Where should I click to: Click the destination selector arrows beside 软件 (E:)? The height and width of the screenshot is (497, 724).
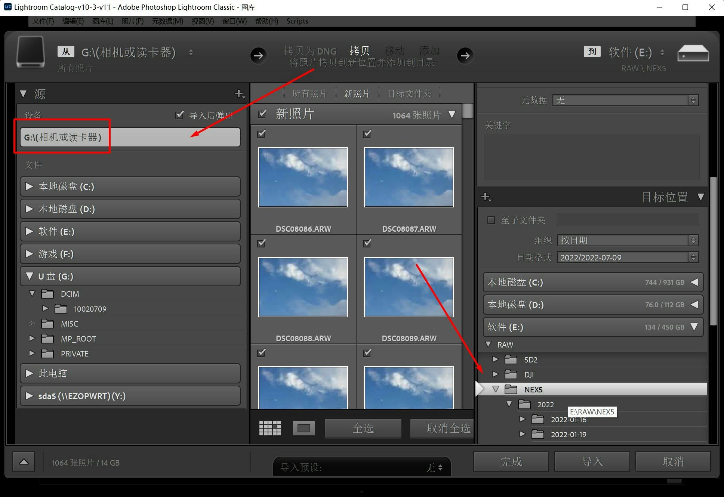point(662,52)
